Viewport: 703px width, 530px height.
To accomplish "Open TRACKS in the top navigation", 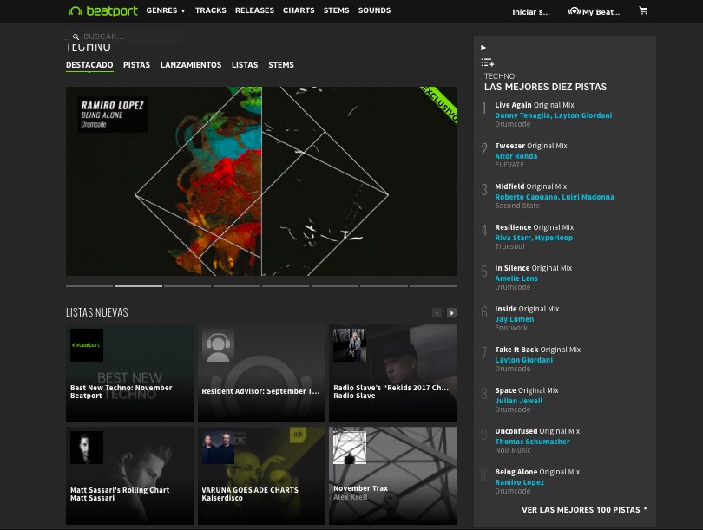I will (211, 10).
